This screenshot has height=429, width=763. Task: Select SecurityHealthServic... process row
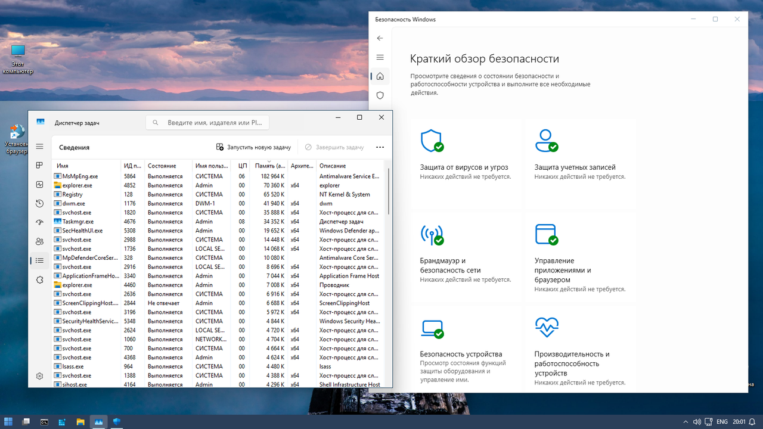(x=219, y=321)
